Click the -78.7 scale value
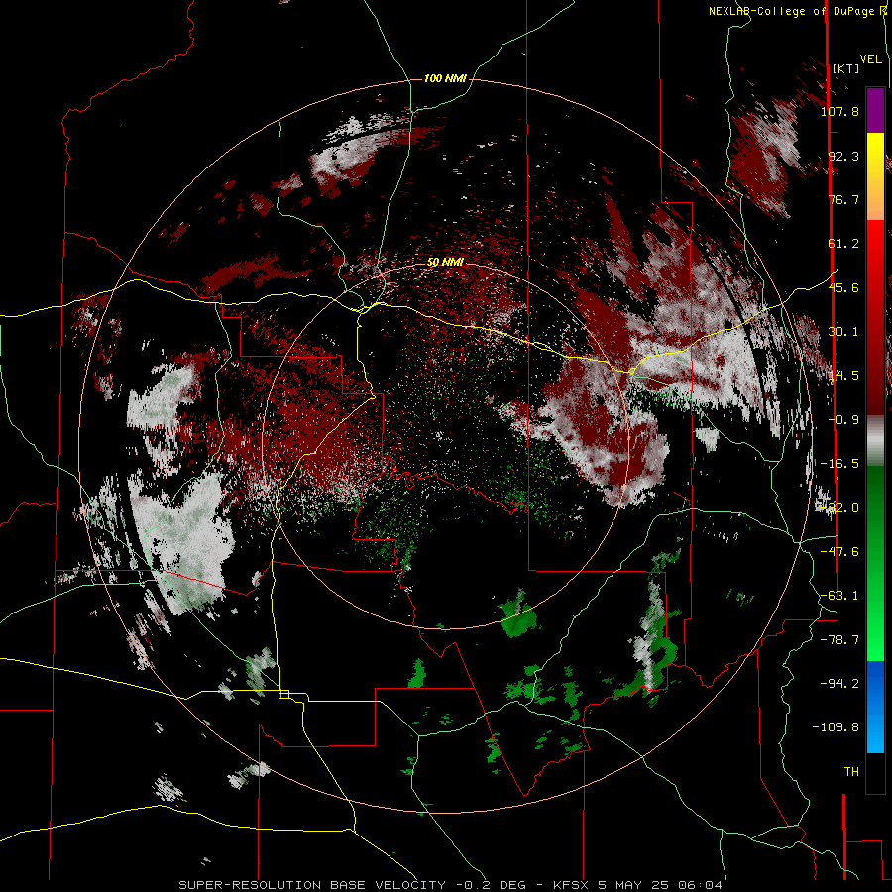This screenshot has height=892, width=892. point(839,640)
